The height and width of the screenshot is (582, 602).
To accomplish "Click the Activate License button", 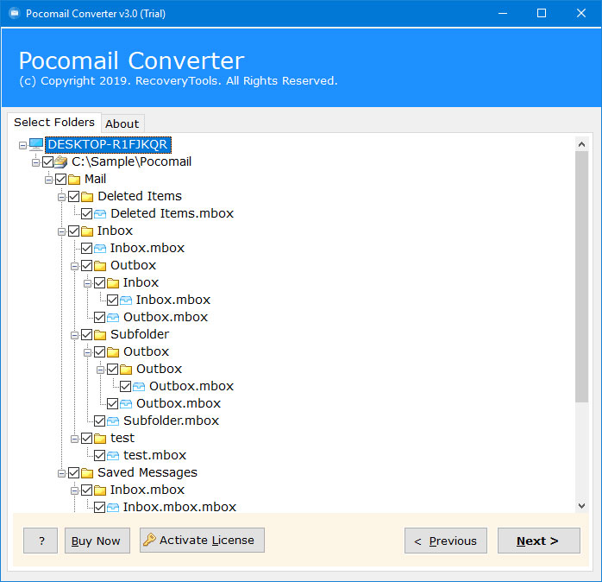I will pyautogui.click(x=202, y=540).
